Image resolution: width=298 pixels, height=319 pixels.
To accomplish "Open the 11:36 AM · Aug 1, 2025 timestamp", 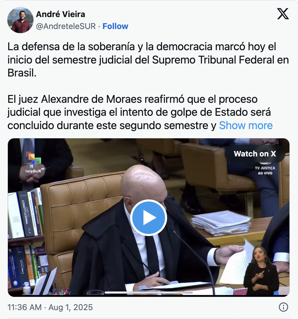I will click(50, 307).
